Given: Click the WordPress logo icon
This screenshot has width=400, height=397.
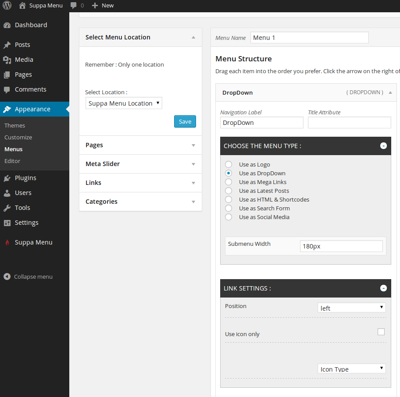Looking at the screenshot, I should click(x=7, y=5).
